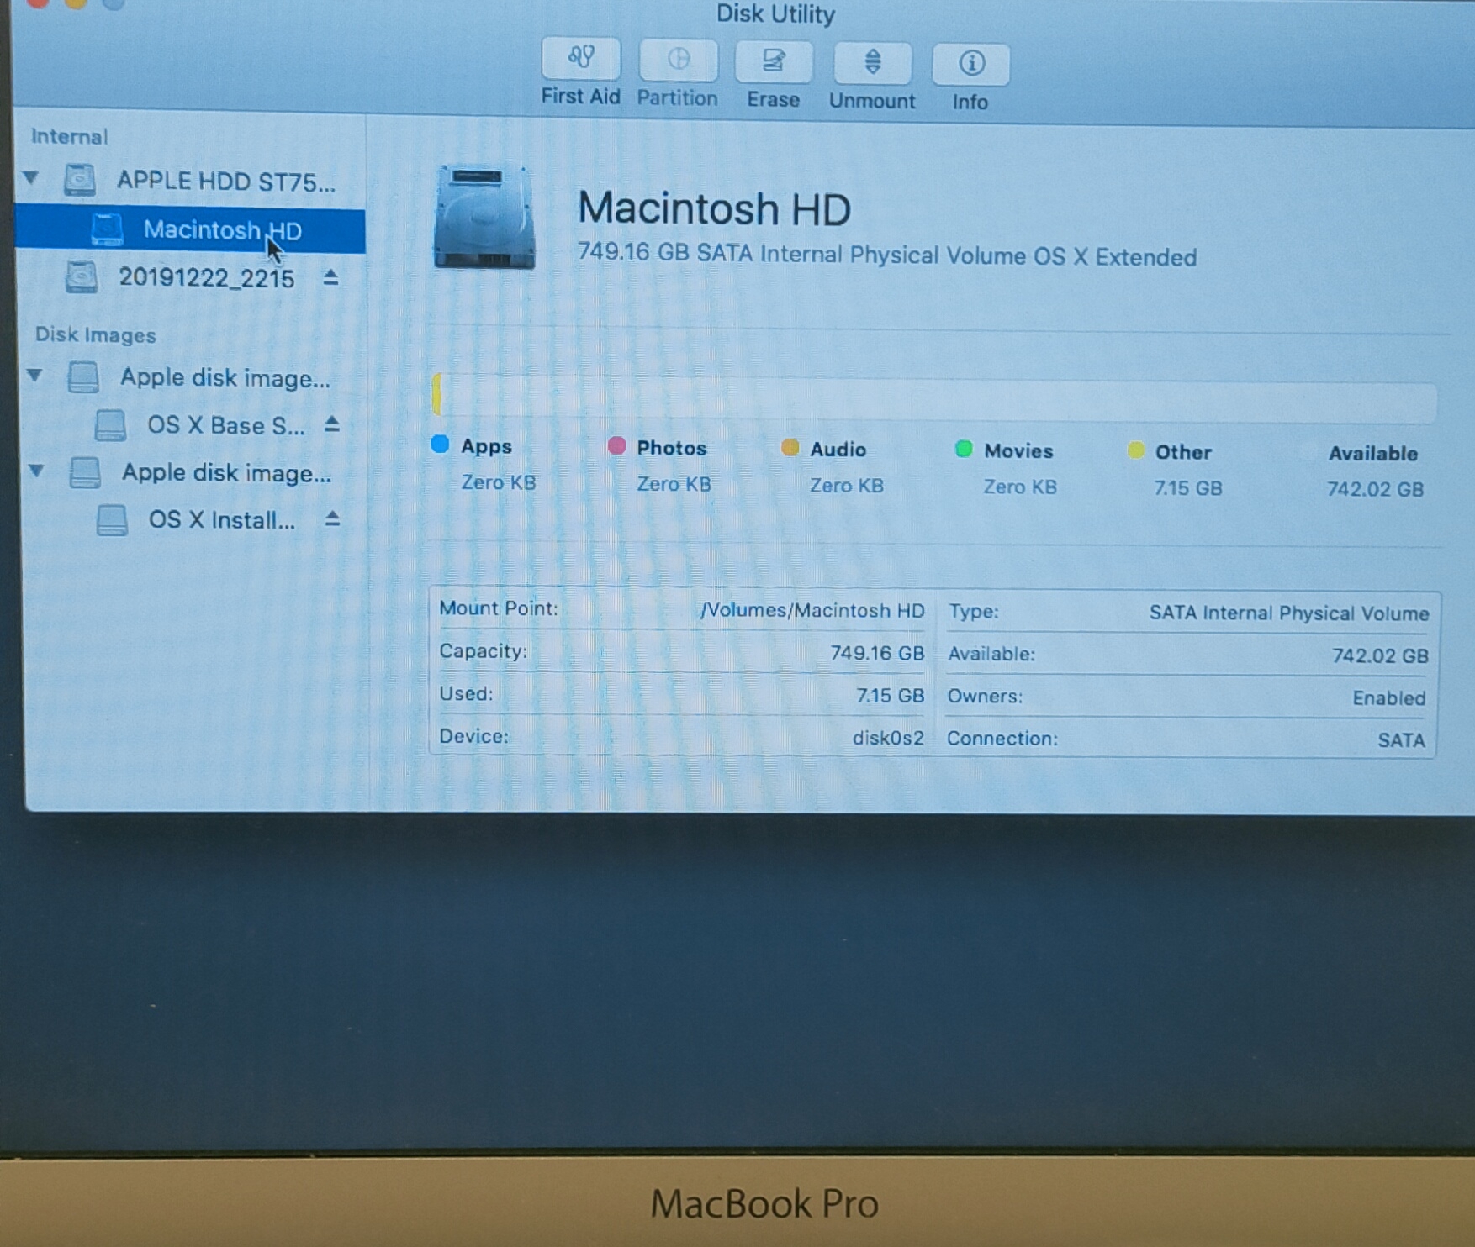Select the OS X Base S... volume
Image resolution: width=1475 pixels, height=1247 pixels.
(225, 425)
